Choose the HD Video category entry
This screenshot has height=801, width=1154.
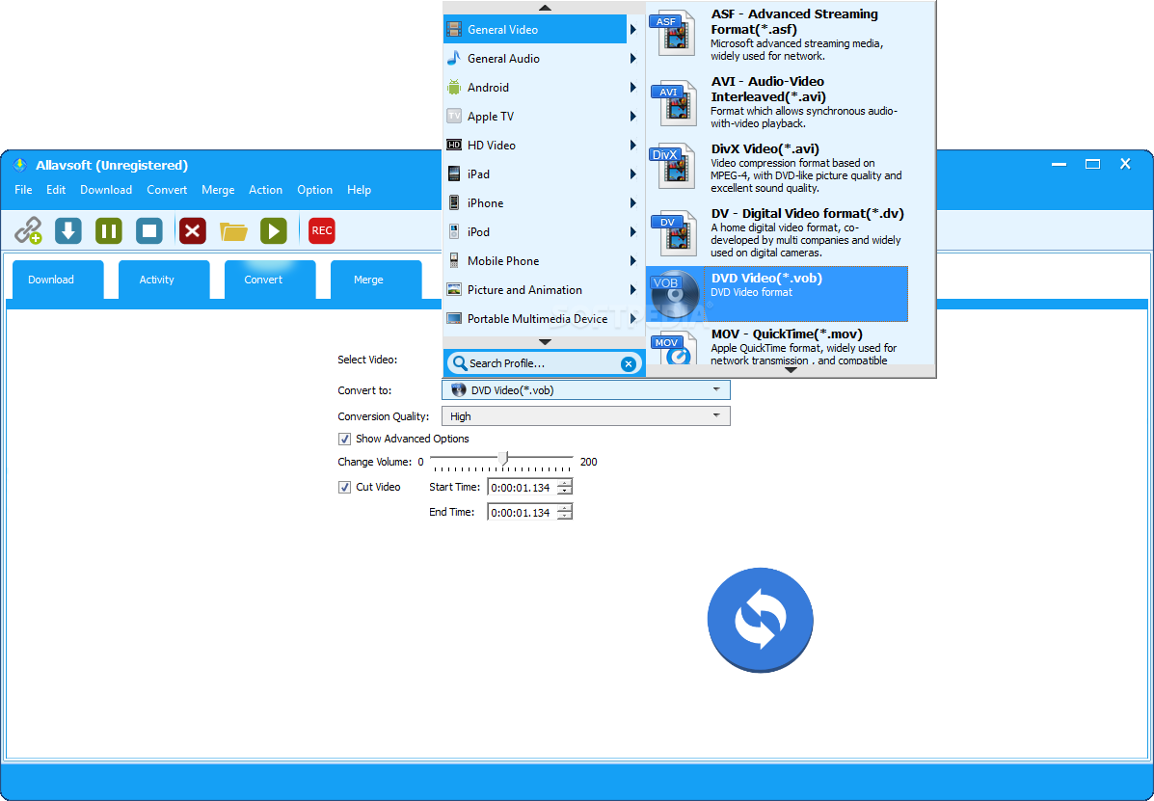tap(535, 146)
